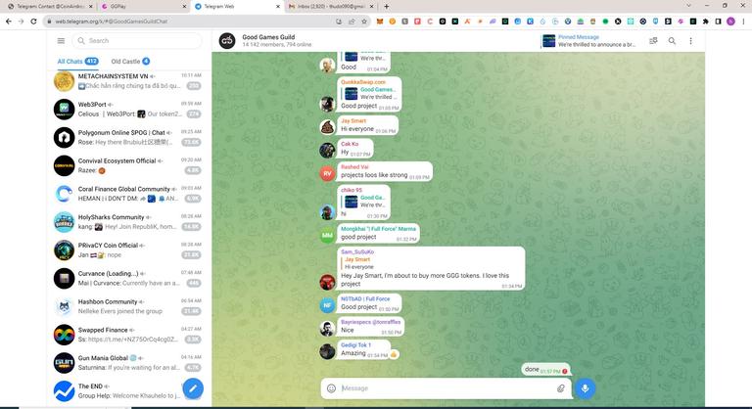Open the tab search dropdown arrow
The image size is (752, 409).
tap(688, 6)
